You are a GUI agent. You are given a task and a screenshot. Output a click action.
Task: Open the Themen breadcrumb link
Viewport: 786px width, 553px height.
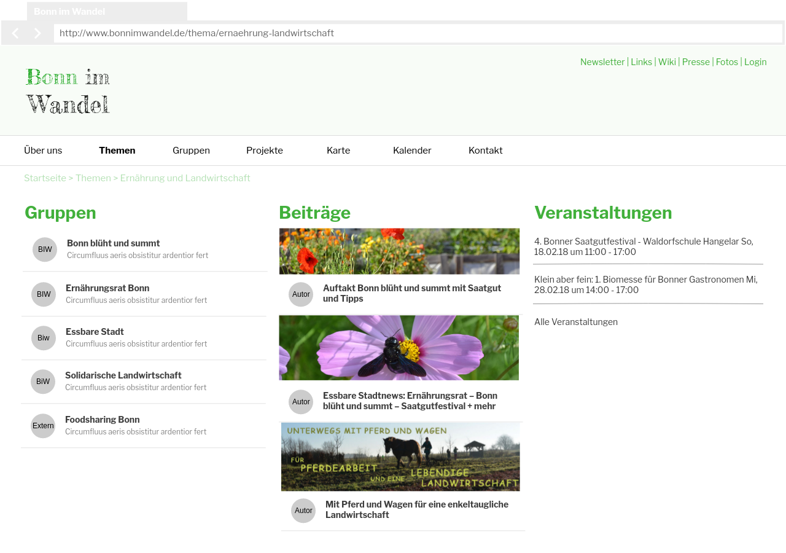pyautogui.click(x=93, y=178)
